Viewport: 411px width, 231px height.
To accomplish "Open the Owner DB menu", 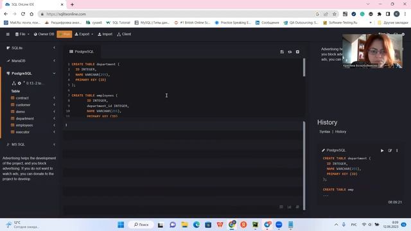I will click(x=44, y=34).
